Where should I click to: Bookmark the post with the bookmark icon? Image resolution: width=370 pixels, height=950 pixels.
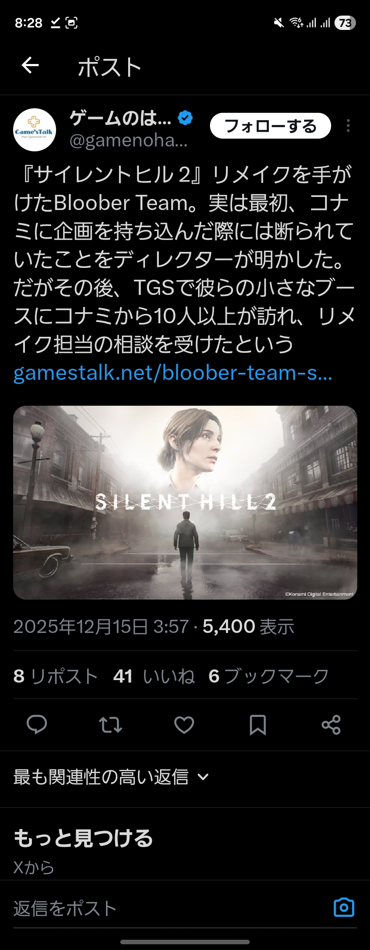pyautogui.click(x=258, y=725)
